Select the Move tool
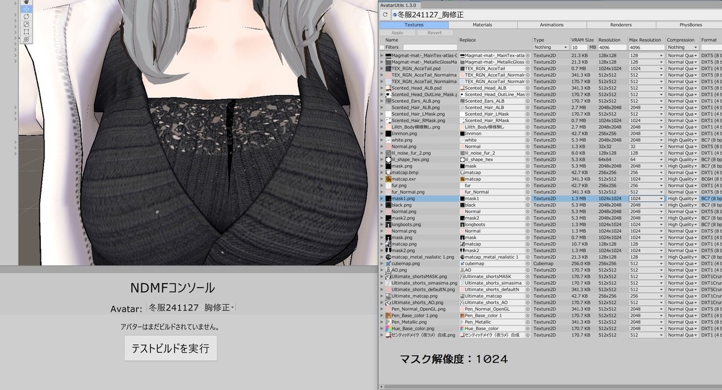The image size is (722, 390). coord(26,9)
